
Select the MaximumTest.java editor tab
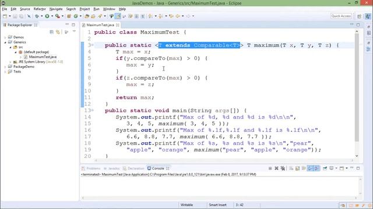pyautogui.click(x=100, y=25)
